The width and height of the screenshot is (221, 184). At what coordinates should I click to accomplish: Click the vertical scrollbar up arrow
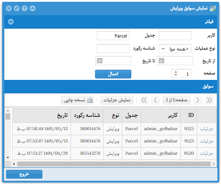click(8, 111)
